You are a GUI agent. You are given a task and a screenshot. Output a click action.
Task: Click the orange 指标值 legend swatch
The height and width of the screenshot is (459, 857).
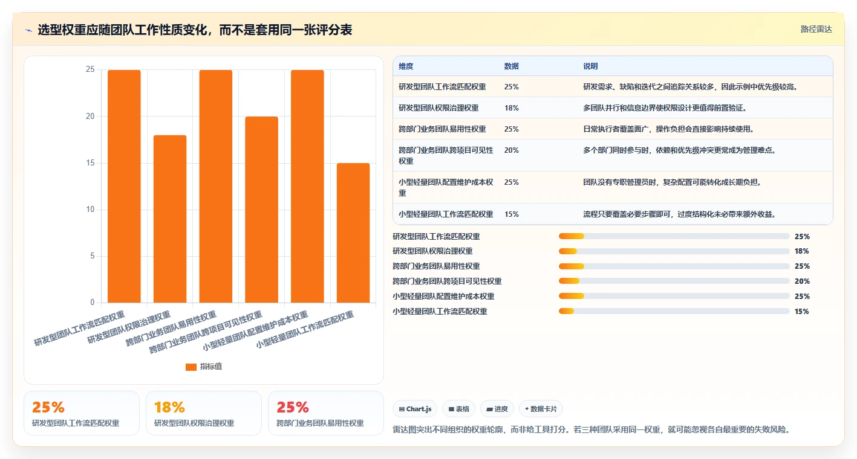191,367
